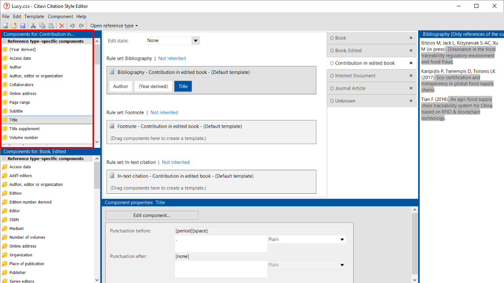This screenshot has width=504, height=283.
Task: Select the Title component chip in Bibliography template
Action: (x=183, y=86)
